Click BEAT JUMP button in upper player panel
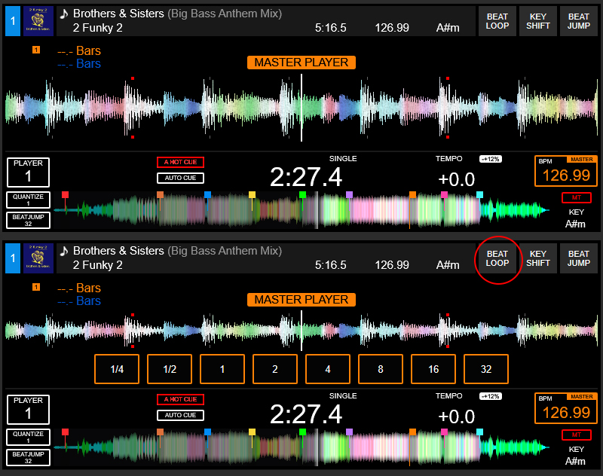 click(x=579, y=21)
